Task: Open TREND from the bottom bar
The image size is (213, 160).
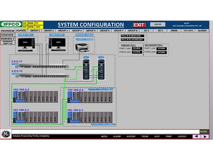Action: click(145, 137)
